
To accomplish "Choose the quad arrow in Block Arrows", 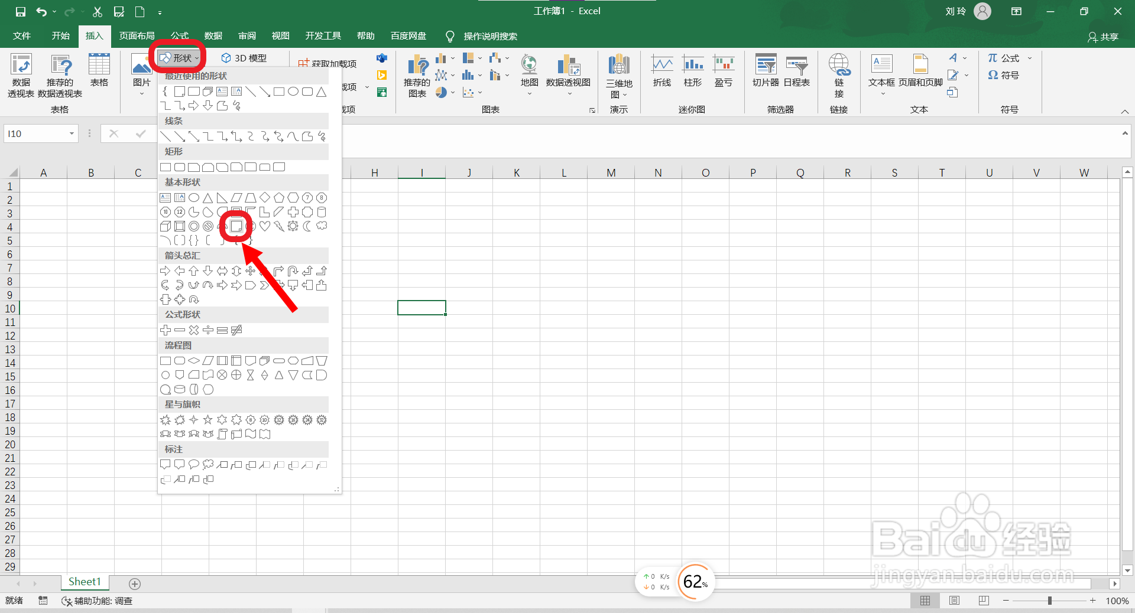I will pyautogui.click(x=250, y=271).
